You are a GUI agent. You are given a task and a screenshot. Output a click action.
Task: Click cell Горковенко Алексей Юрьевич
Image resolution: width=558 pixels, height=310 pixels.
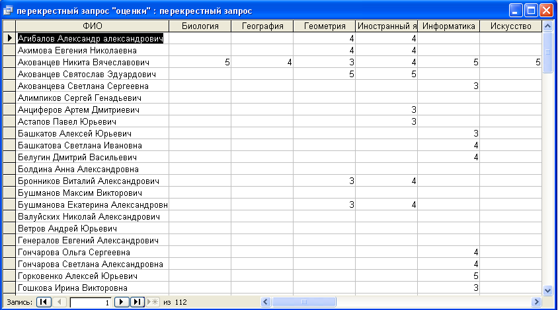pos(92,276)
